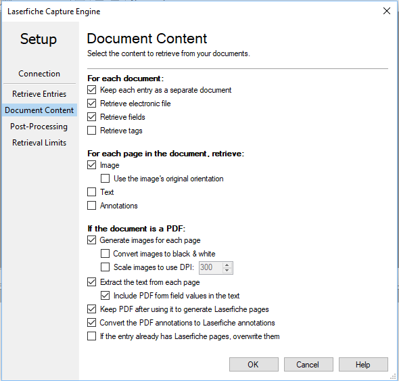399x381 pixels.
Task: Click the resize grip in dialog corner
Action: point(393,377)
